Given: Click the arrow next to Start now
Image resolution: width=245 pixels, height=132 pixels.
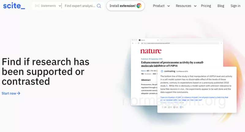Looking at the screenshot, I should (x=19, y=93).
